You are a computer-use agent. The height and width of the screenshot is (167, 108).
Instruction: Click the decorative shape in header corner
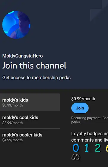99,11
